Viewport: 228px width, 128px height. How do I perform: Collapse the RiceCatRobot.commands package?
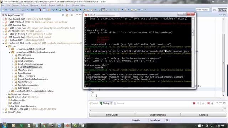click(10, 52)
